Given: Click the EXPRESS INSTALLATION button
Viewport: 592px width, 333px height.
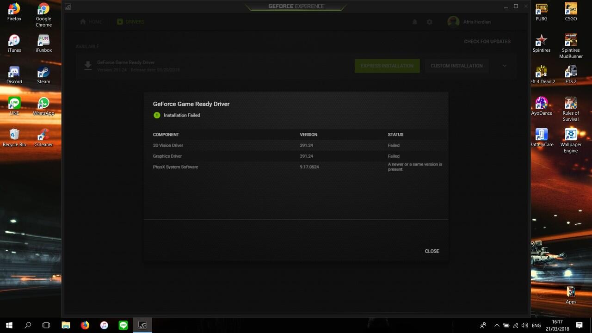Looking at the screenshot, I should coord(387,66).
